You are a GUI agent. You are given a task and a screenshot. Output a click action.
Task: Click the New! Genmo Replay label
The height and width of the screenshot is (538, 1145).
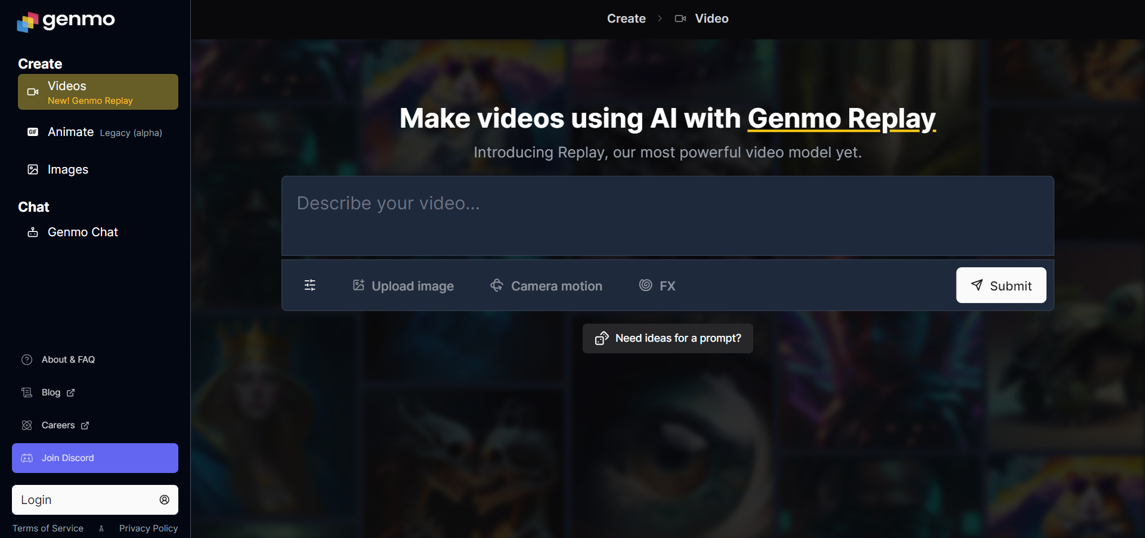90,101
